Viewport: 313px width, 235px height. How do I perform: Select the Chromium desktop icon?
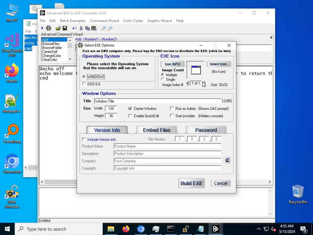pos(12,164)
